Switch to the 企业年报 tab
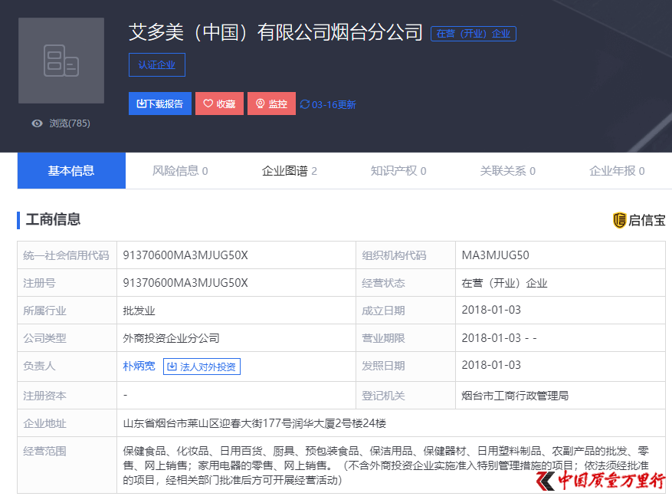Image resolution: width=672 pixels, height=503 pixels. click(x=617, y=171)
